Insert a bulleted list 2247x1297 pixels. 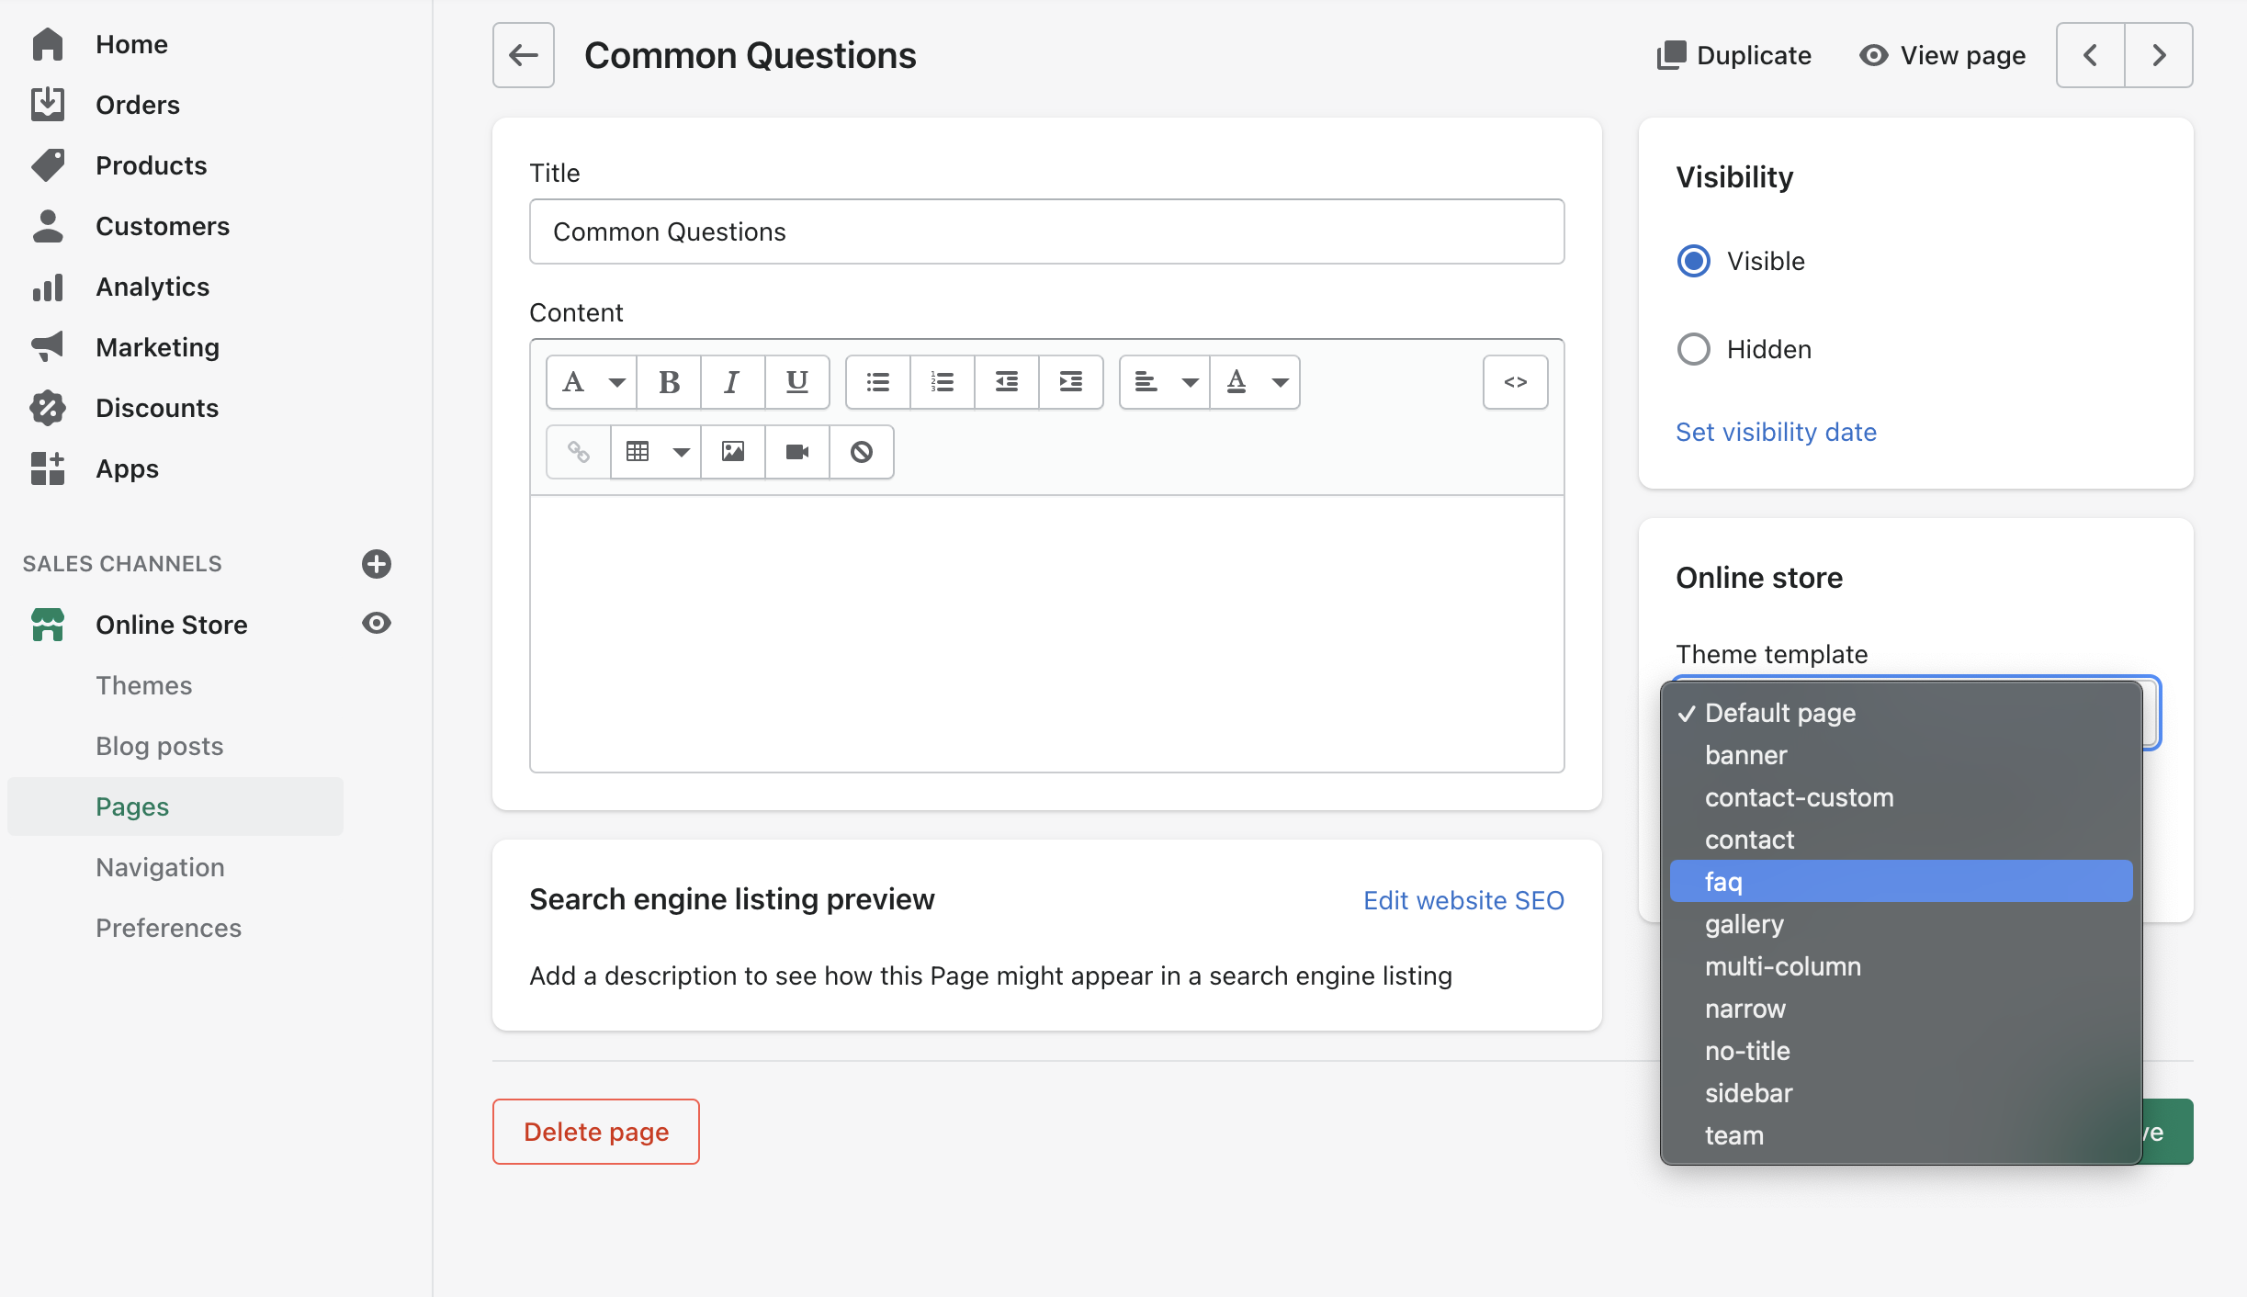pos(877,381)
